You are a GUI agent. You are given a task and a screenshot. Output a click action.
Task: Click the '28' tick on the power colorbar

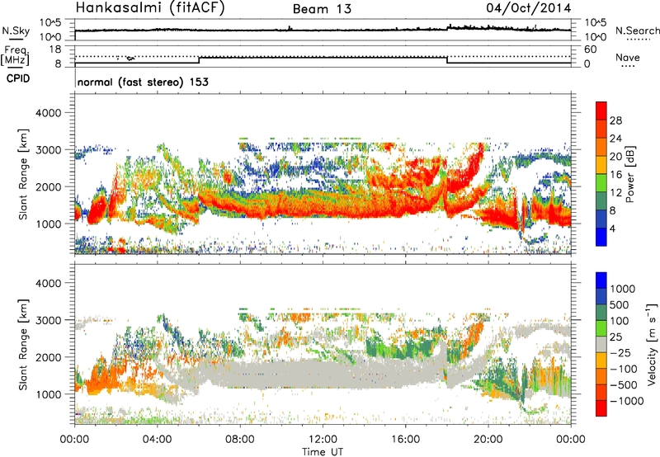(615, 120)
